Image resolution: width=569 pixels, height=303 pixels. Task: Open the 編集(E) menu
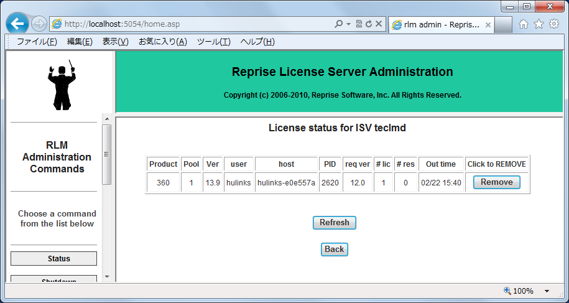click(x=80, y=42)
